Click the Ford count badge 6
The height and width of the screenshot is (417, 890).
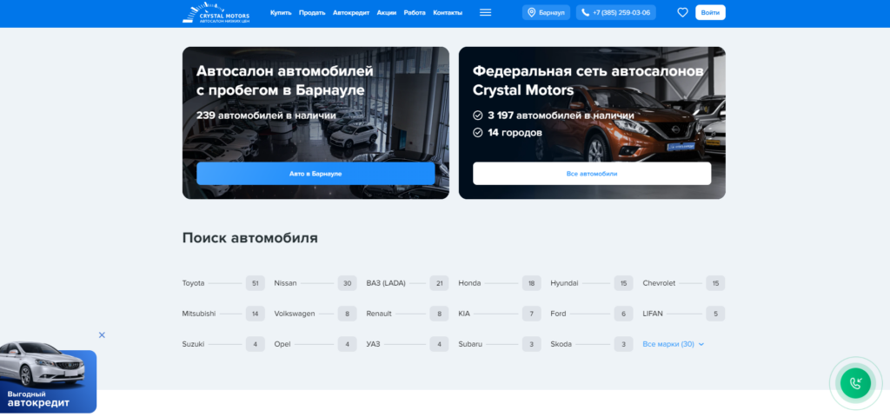pyautogui.click(x=623, y=314)
